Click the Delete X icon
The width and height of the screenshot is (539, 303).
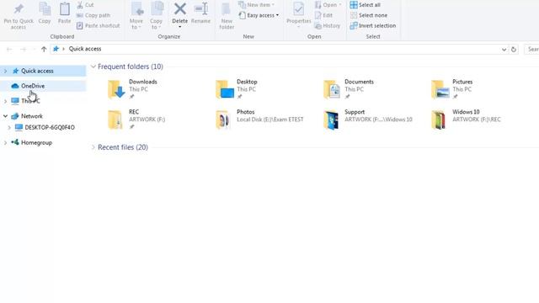click(179, 9)
